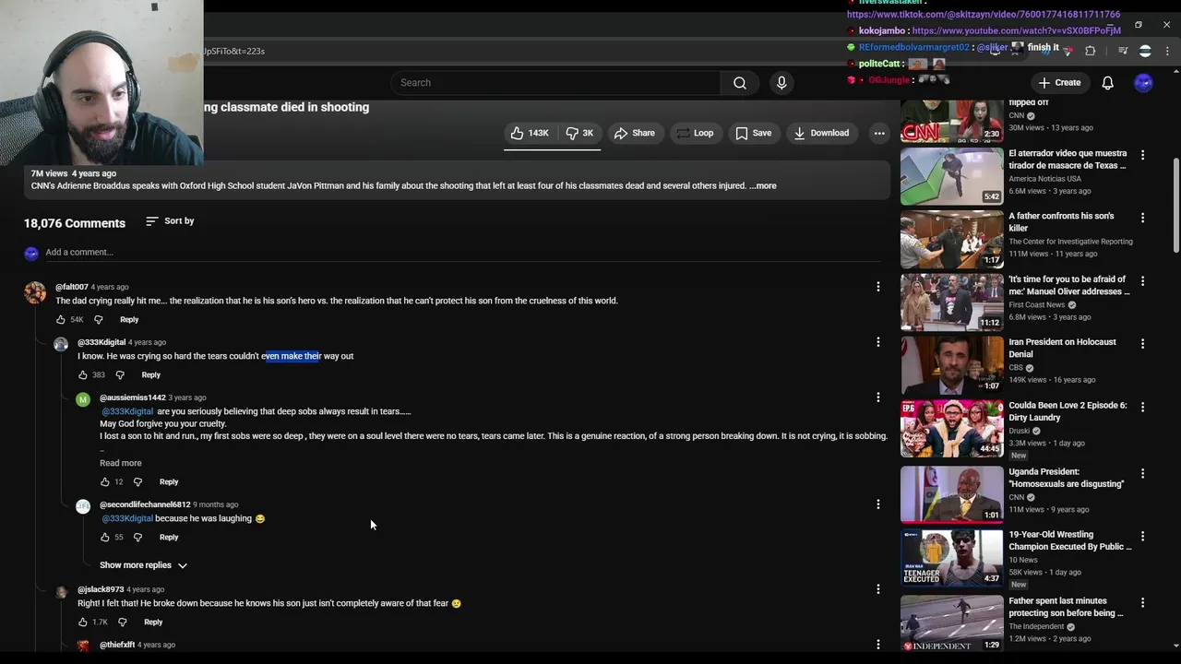Screen dimensions: 1181x664
Task: Dislike @secondlifechannel6812's reply
Action: (x=137, y=538)
